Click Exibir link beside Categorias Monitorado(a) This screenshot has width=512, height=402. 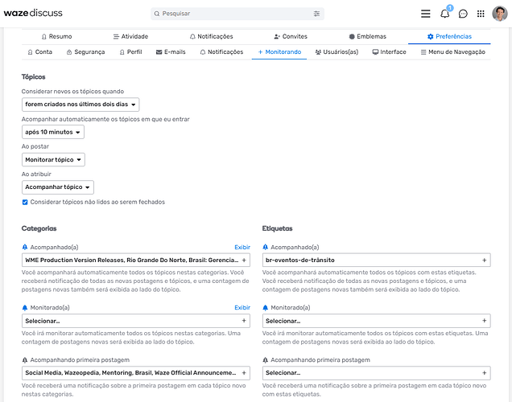click(x=242, y=307)
